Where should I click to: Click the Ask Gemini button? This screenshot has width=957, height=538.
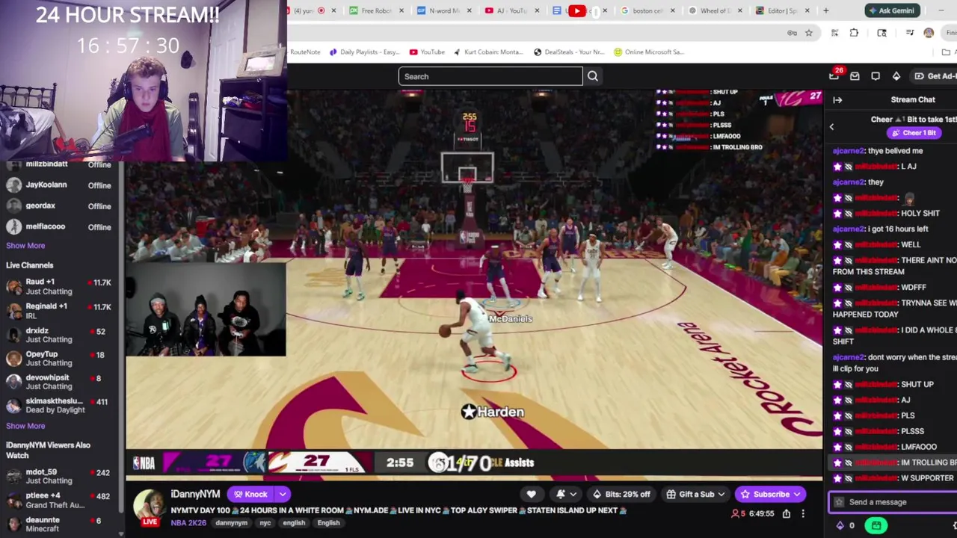891,10
